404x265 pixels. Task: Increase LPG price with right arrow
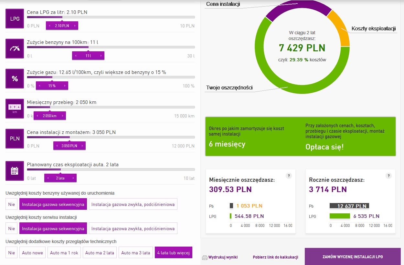[75, 26]
